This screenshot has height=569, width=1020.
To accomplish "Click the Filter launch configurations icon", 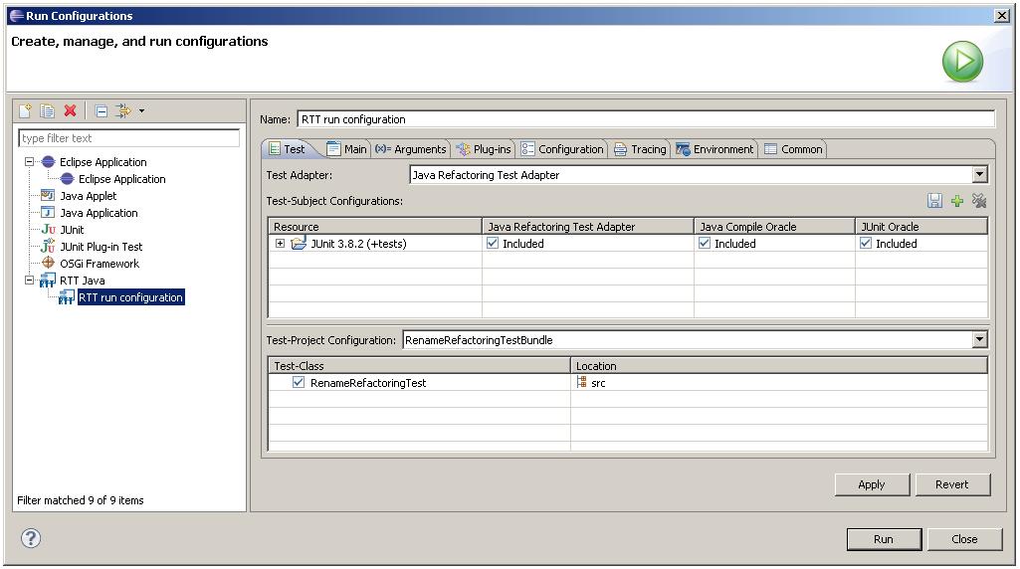I will tap(123, 110).
